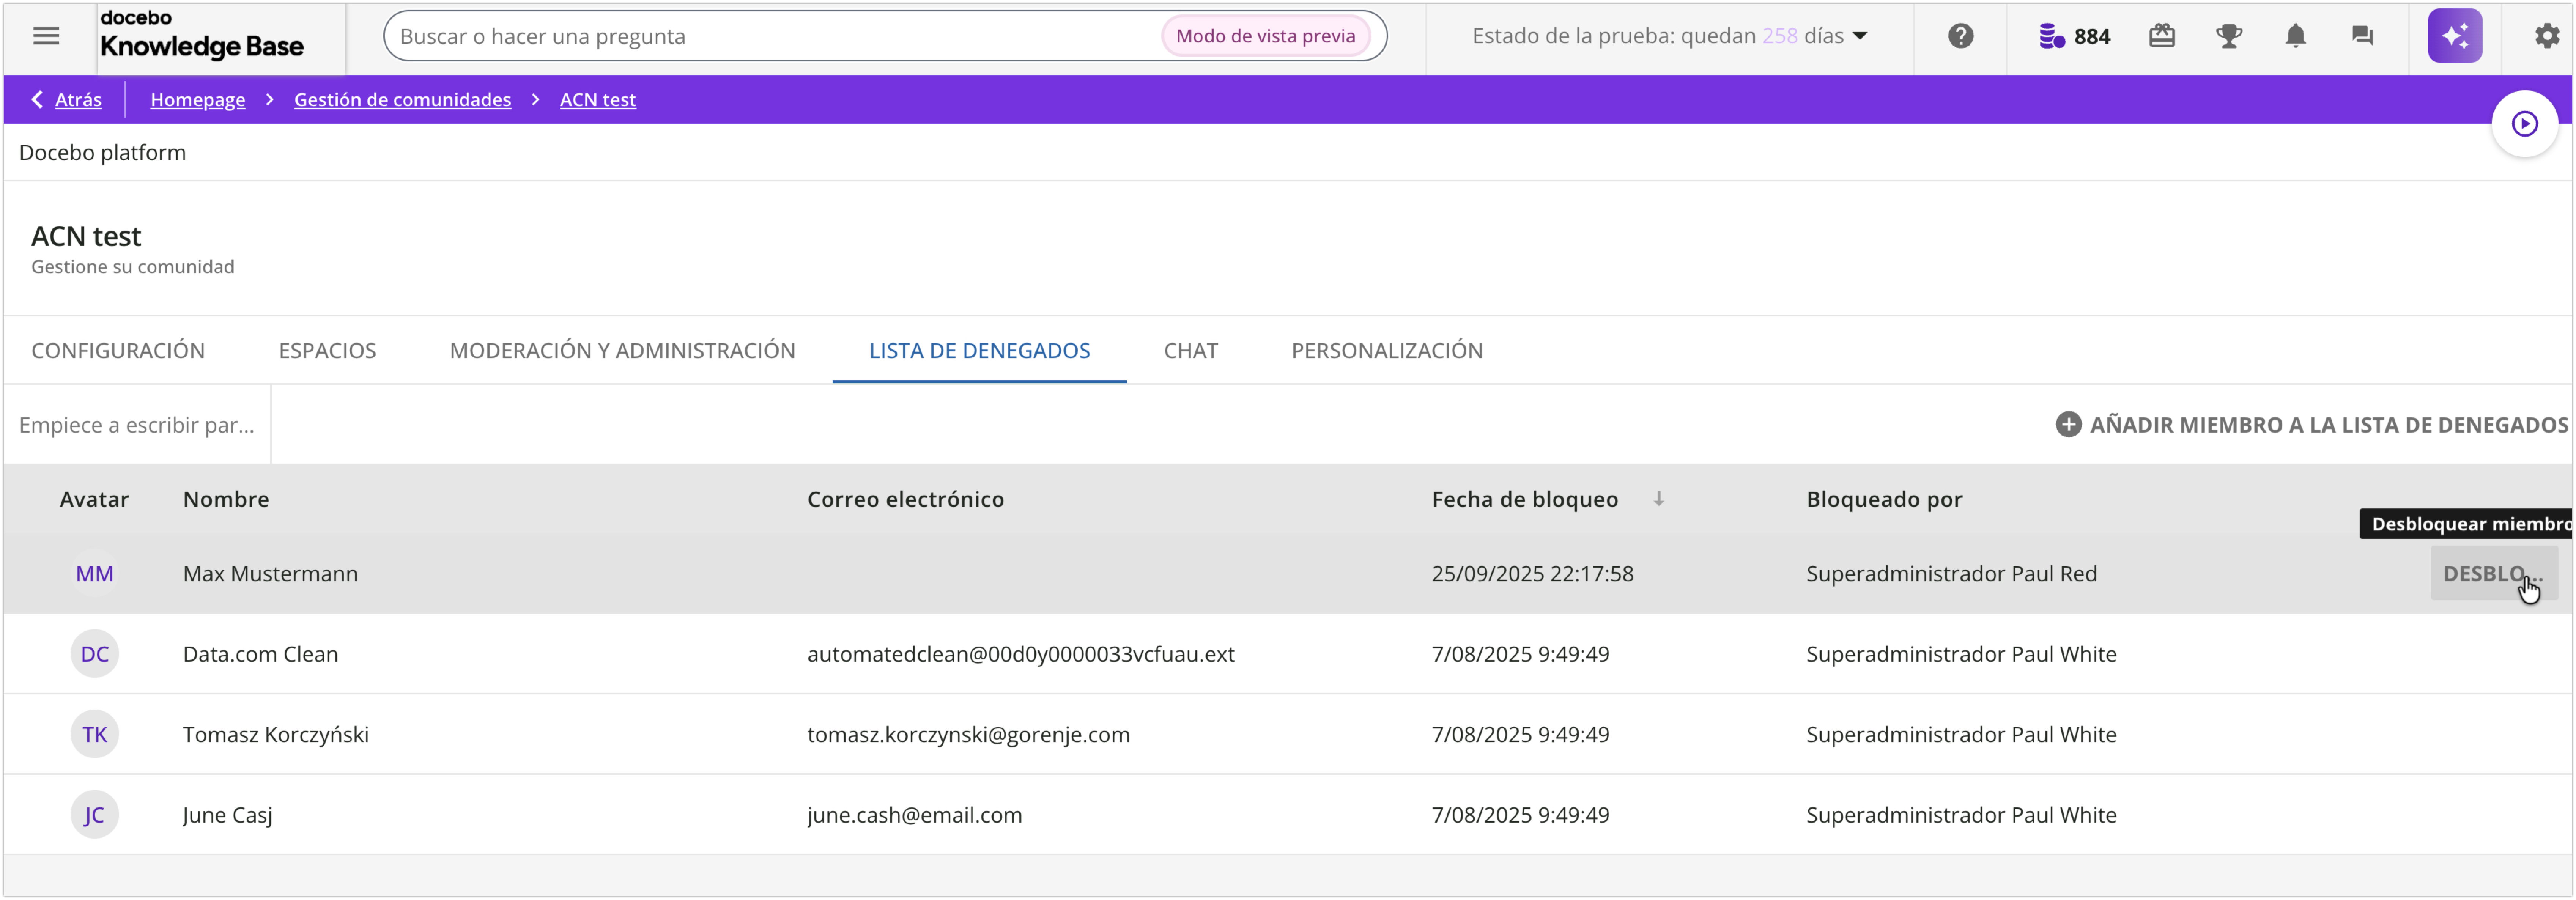The width and height of the screenshot is (2576, 900).
Task: Open platform settings gear icon
Action: [2547, 36]
